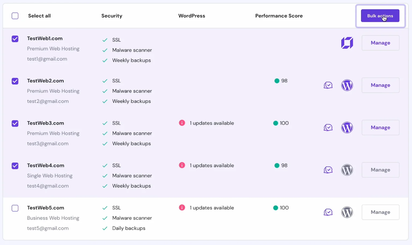Click the green performance score dot for TestWeb5.com

275,208
